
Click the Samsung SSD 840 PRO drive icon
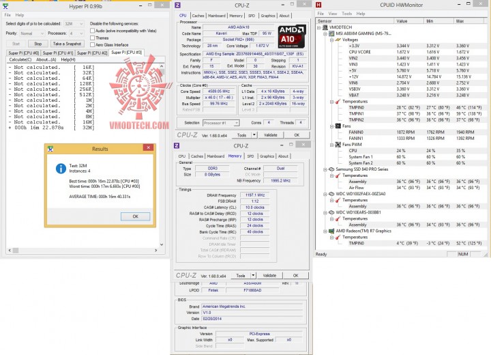(331, 169)
